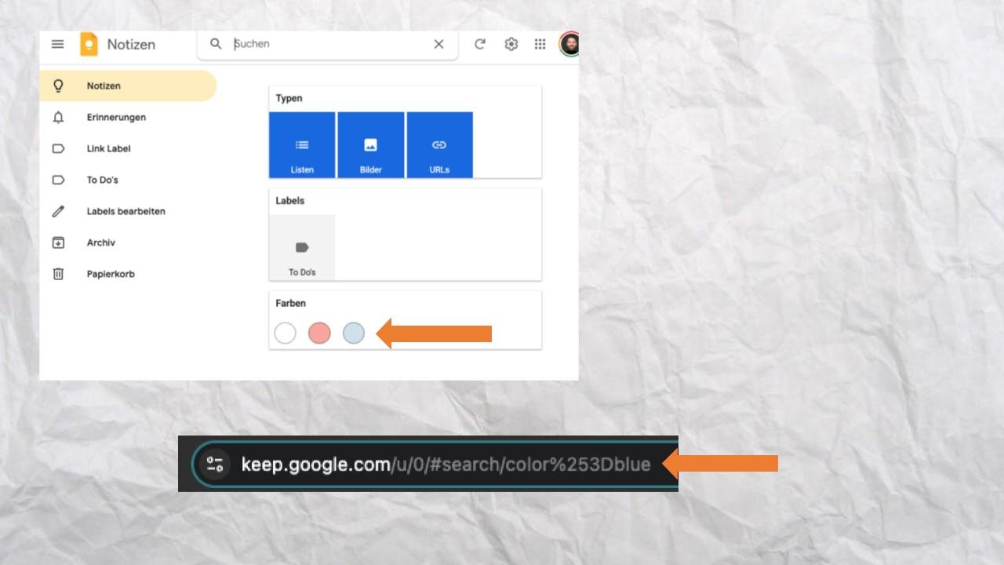Viewport: 1004px width, 565px height.
Task: Click in the Suchen search field
Action: click(x=329, y=44)
